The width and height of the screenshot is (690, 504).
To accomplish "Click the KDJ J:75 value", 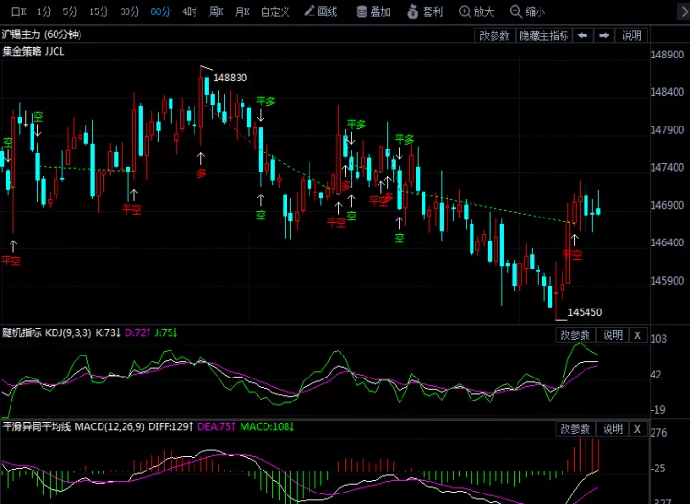I will 167,332.
